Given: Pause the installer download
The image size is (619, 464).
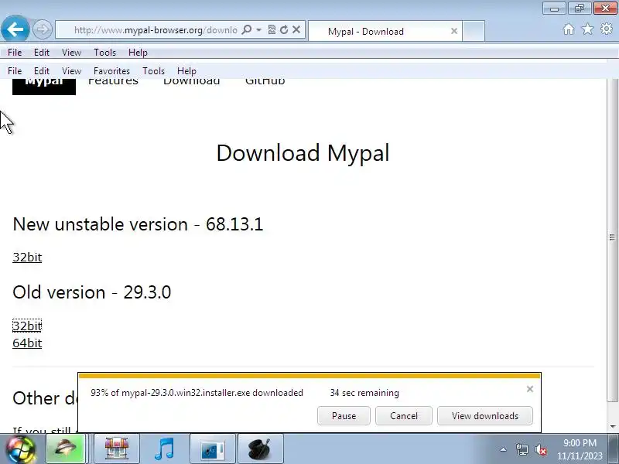Looking at the screenshot, I should pyautogui.click(x=344, y=416).
